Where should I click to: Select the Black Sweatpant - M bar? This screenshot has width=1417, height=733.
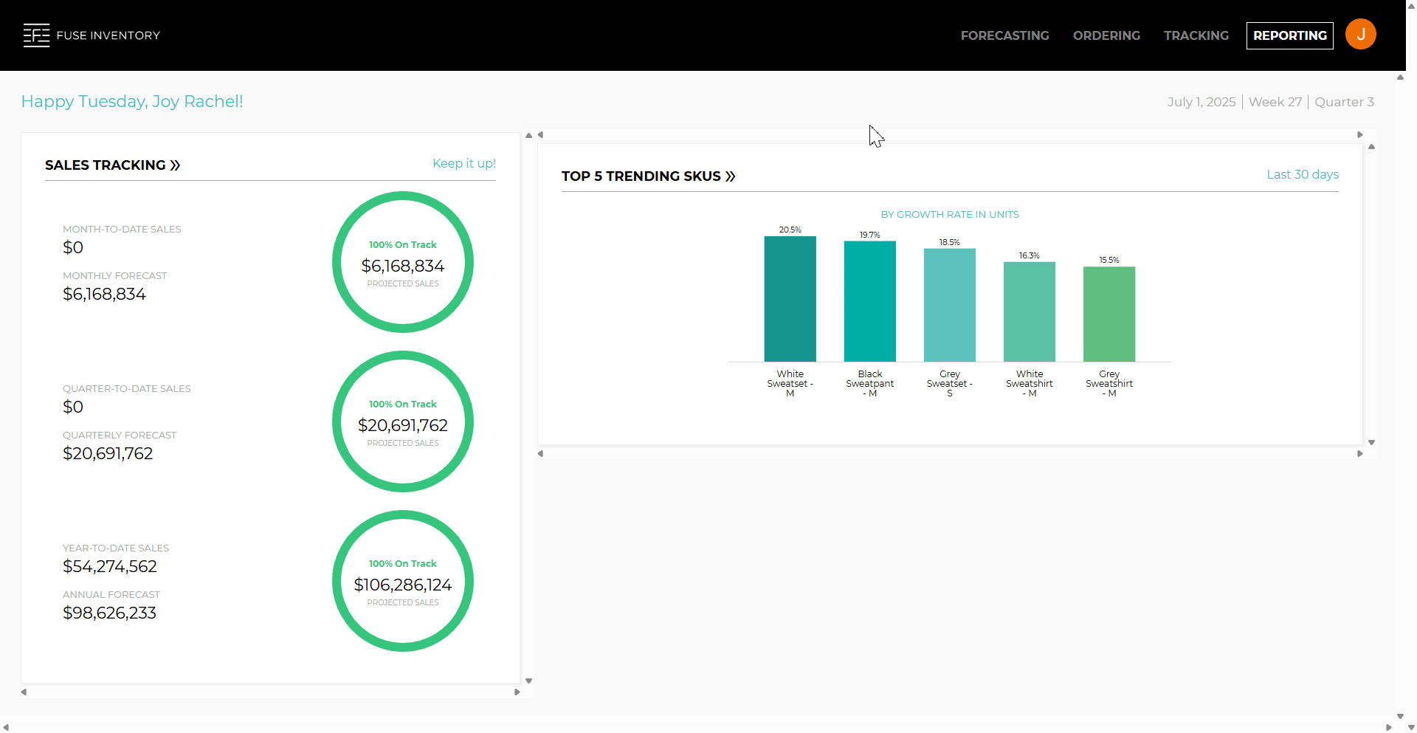click(869, 301)
